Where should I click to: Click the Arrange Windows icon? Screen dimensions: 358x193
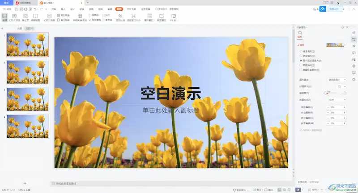[x=149, y=16]
